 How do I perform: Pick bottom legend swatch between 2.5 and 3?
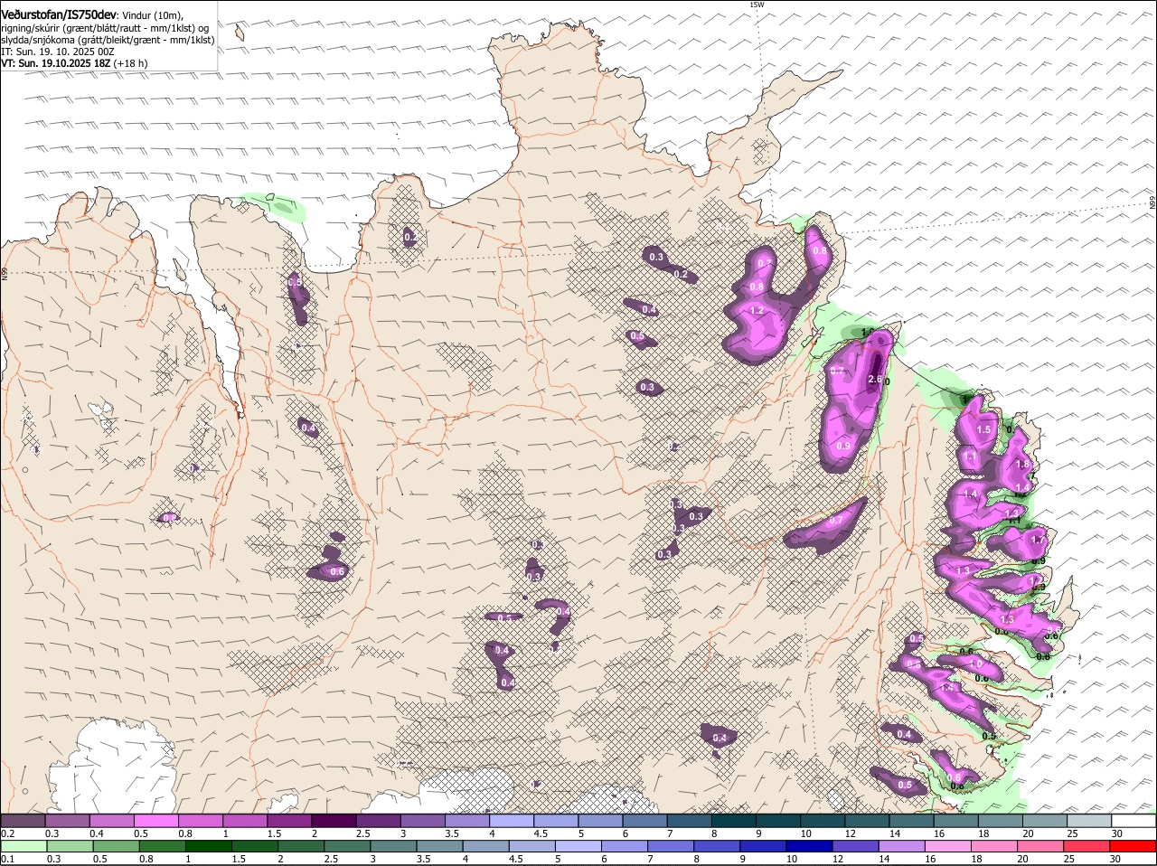pyautogui.click(x=348, y=846)
